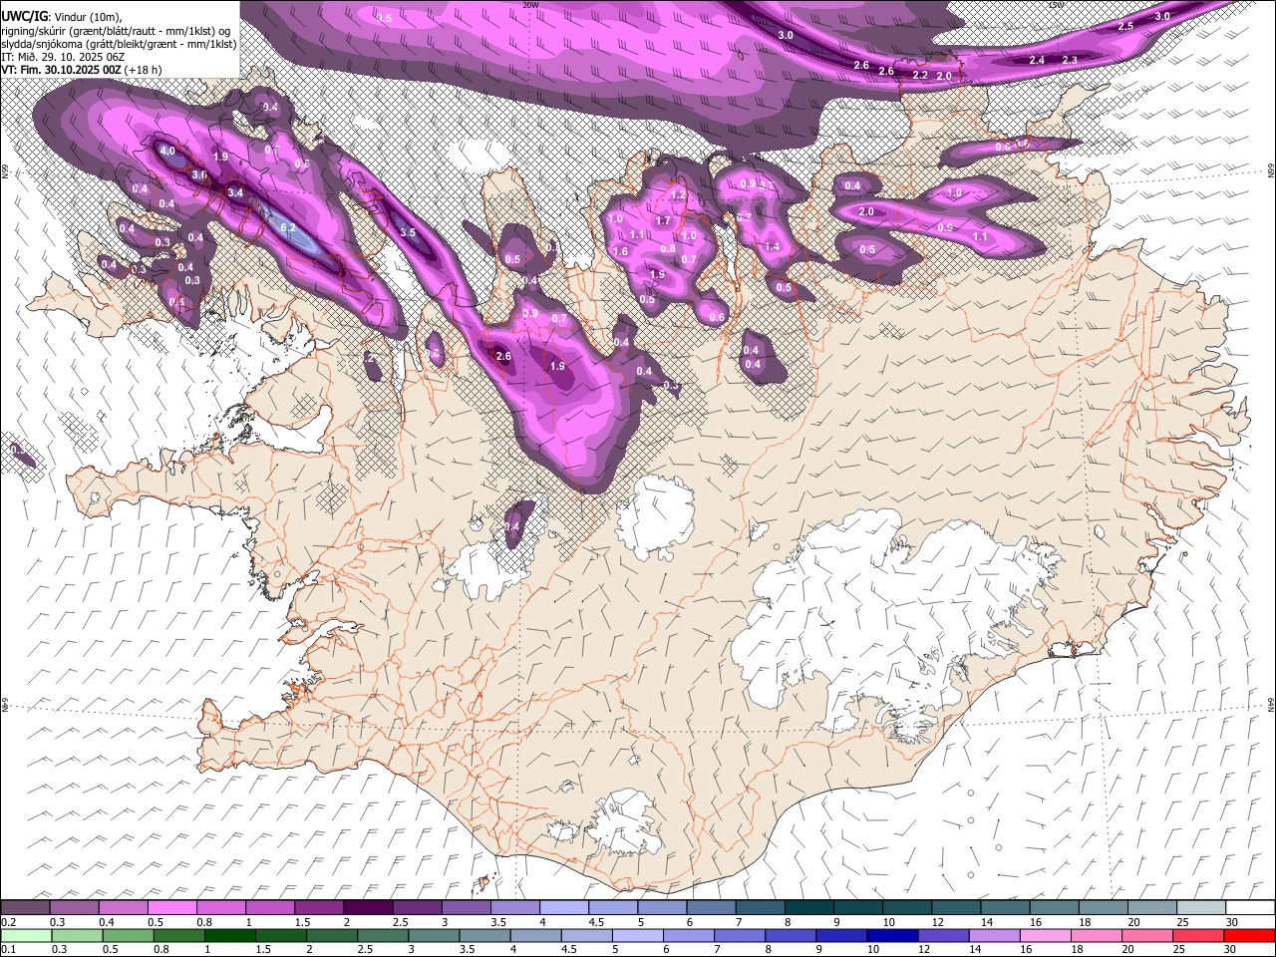Click the 'IT: Mið. 29. 10. 2025 06Z' line
Screen dimensions: 1276x957
pos(63,57)
